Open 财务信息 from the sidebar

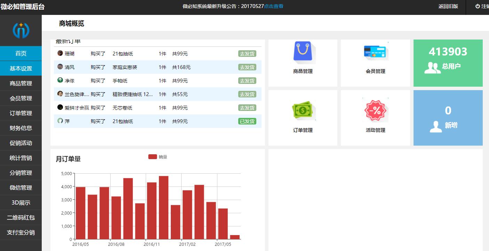click(21, 128)
